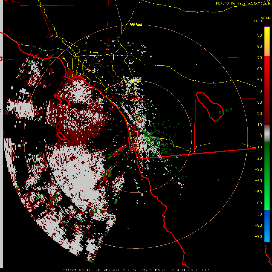Click the '50 NMI' range ring label
Image resolution: width=272 pixels, height=272 pixels.
pyautogui.click(x=136, y=80)
